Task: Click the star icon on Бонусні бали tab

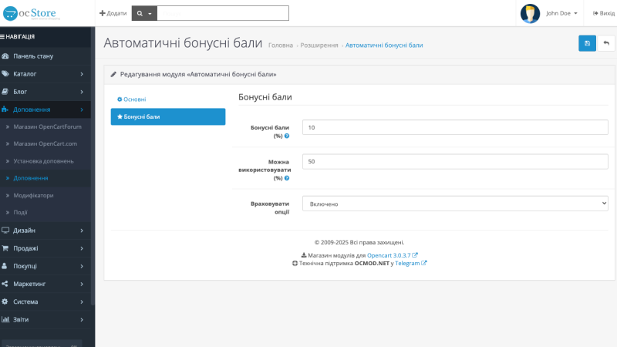Action: (120, 117)
